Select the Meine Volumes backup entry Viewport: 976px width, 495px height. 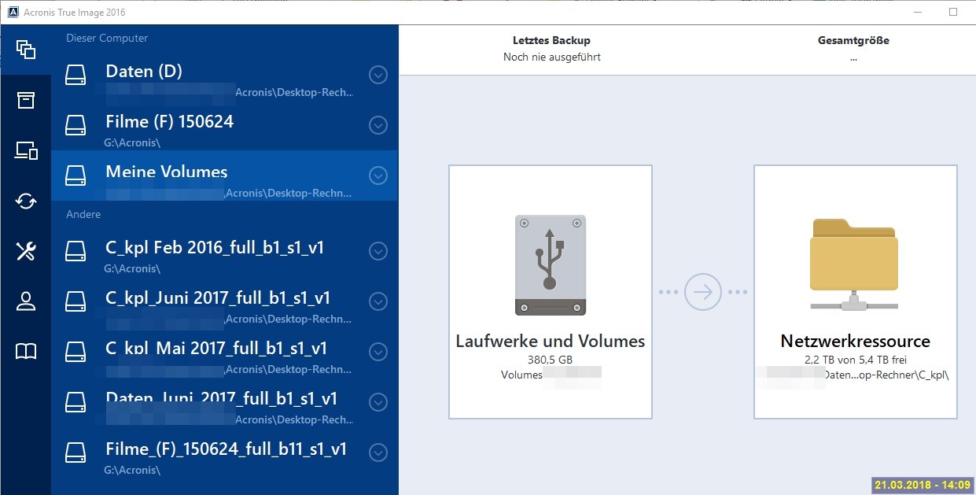pos(225,175)
